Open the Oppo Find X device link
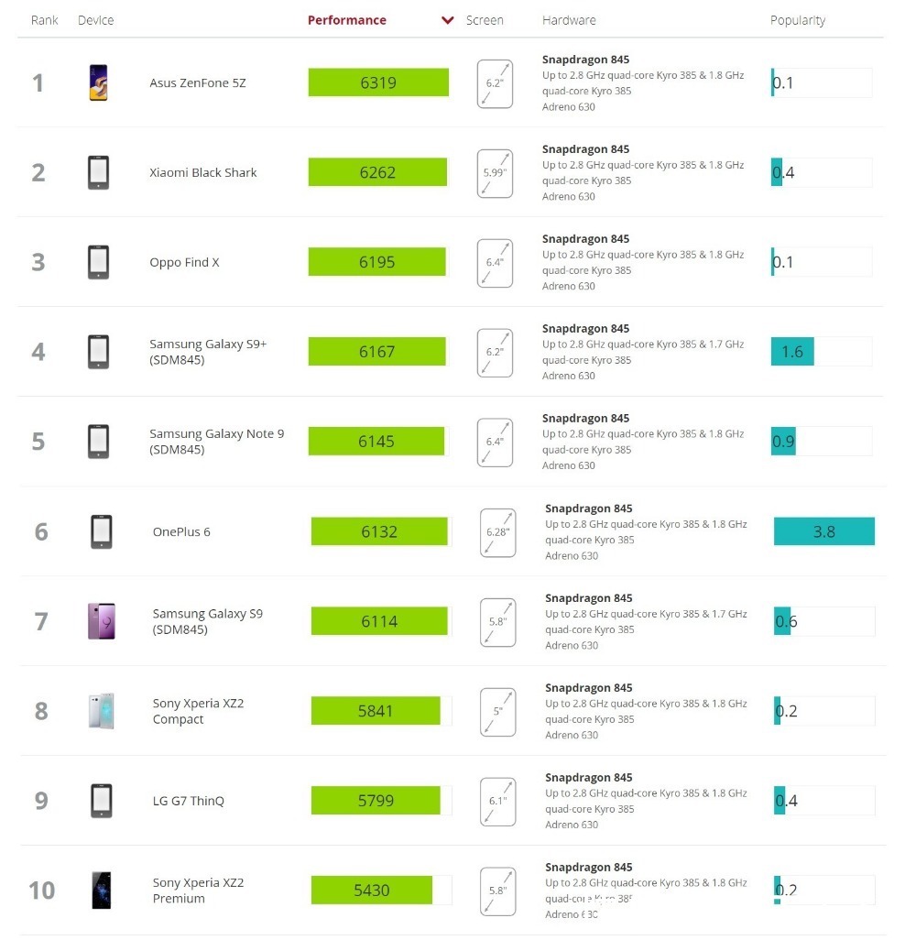 pyautogui.click(x=184, y=262)
